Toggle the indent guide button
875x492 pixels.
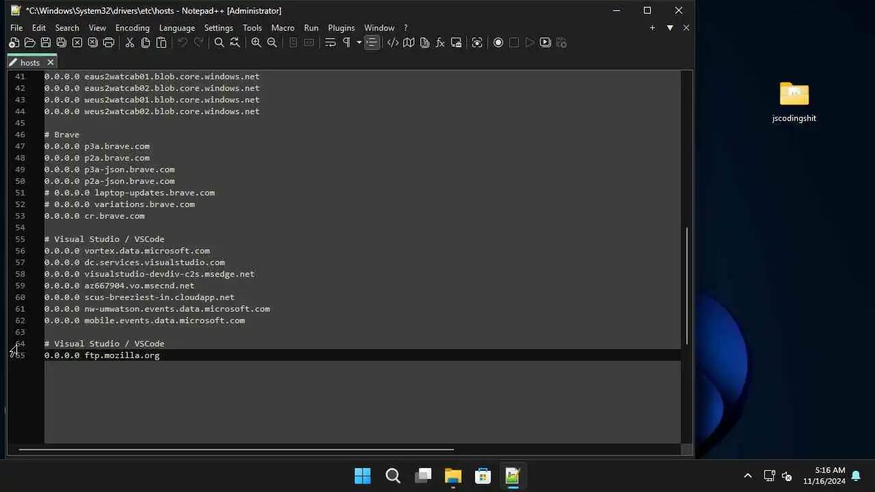371,42
